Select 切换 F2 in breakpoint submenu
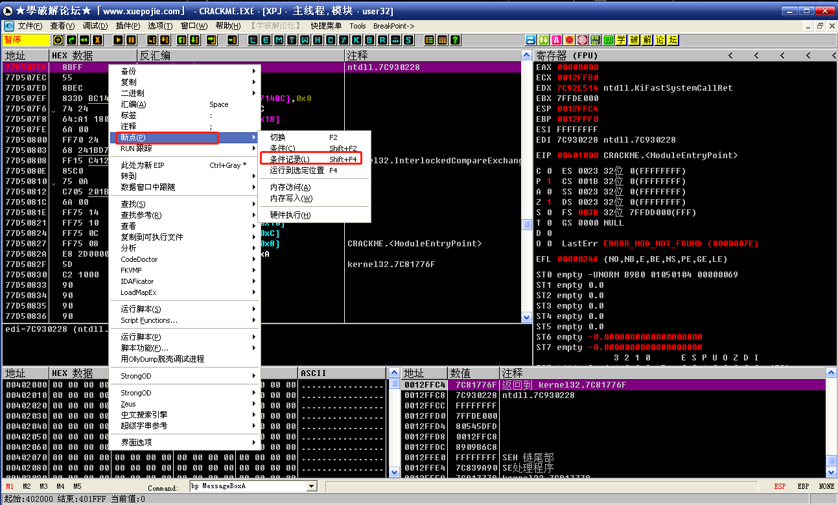Viewport: 838px width, 505px height. (x=314, y=137)
